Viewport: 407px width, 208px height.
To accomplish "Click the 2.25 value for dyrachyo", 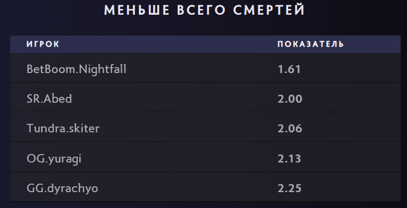I will point(290,188).
